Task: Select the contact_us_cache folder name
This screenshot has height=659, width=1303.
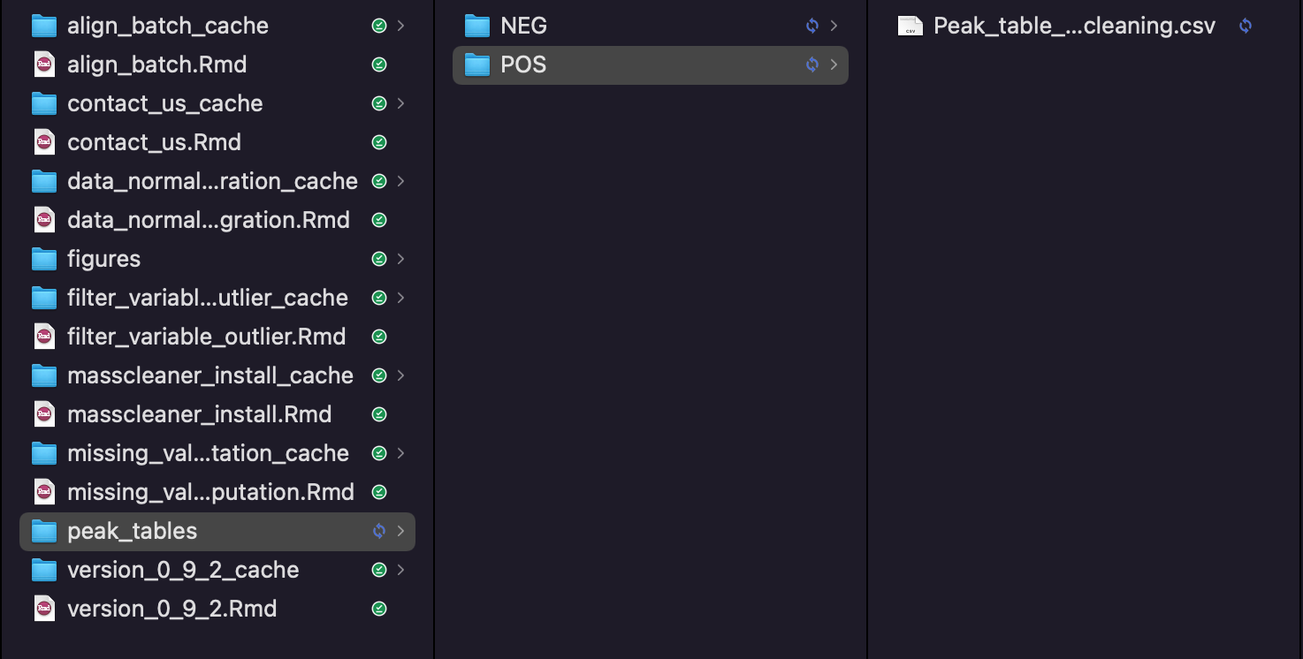Action: click(165, 103)
